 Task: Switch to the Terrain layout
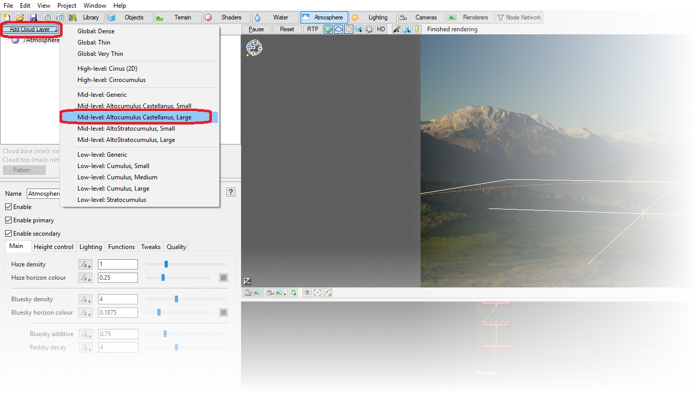click(x=177, y=17)
